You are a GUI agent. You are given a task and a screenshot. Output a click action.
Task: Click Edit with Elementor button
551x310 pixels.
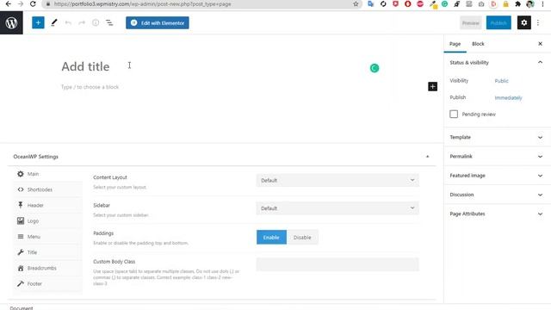(x=158, y=23)
